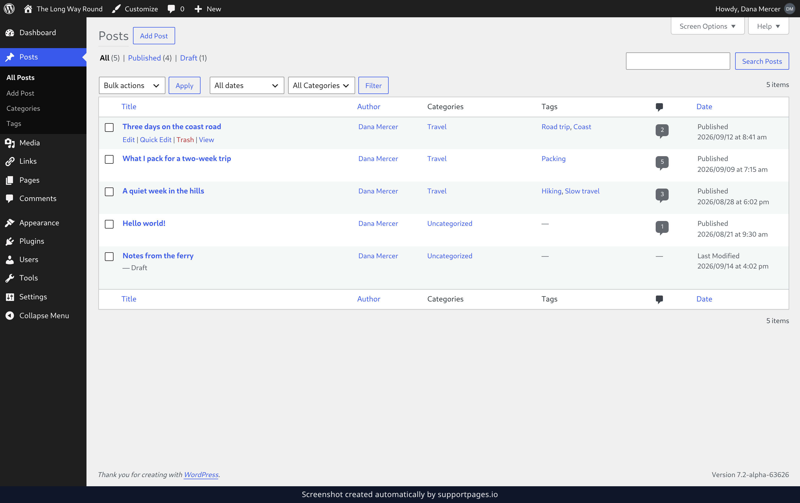Viewport: 800px width, 503px height.
Task: Click the Appearance brush icon
Action: [x=10, y=223]
